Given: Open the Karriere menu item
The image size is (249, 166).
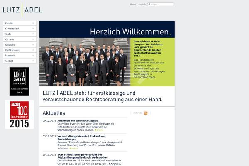Looking at the screenshot, I should pyautogui.click(x=20, y=39).
